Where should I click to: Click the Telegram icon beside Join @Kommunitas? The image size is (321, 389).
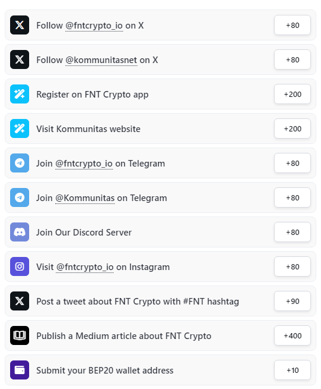coord(20,197)
